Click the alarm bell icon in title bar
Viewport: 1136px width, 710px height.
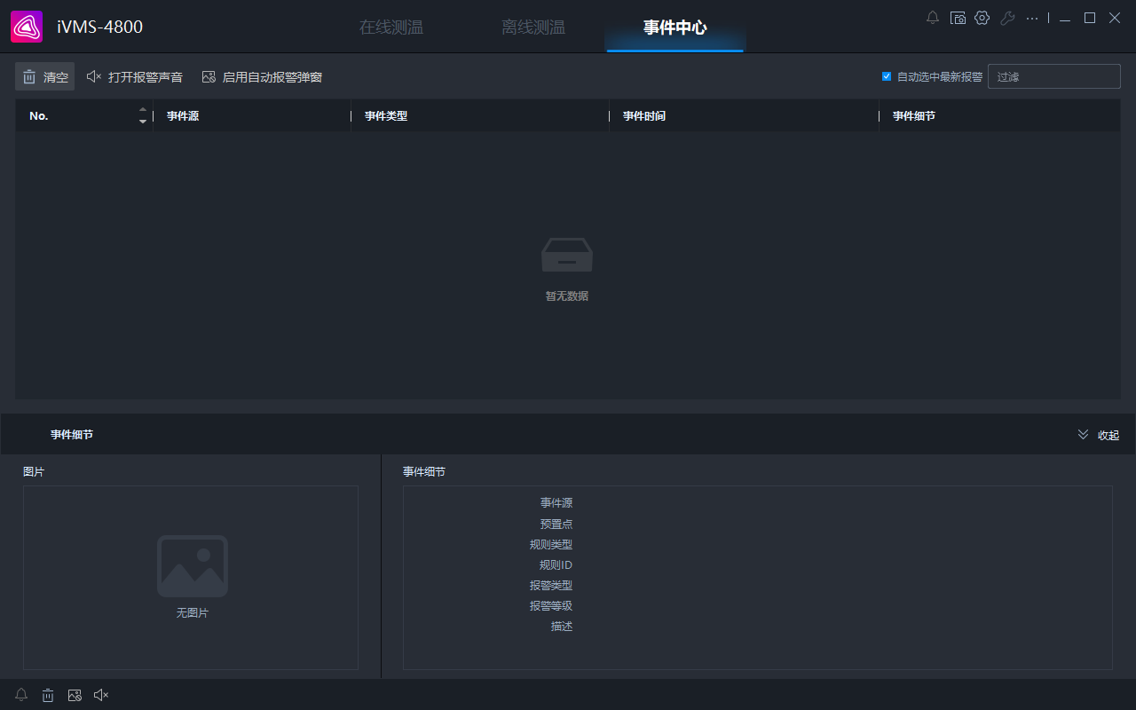[933, 18]
